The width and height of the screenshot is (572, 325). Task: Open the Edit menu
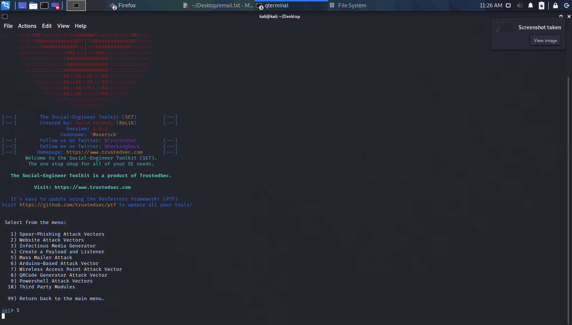47,26
